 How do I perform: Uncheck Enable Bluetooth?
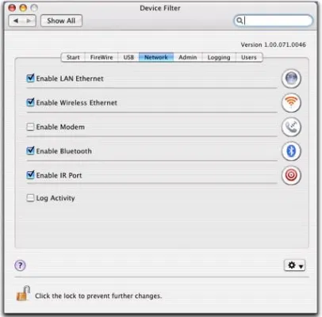pyautogui.click(x=30, y=151)
